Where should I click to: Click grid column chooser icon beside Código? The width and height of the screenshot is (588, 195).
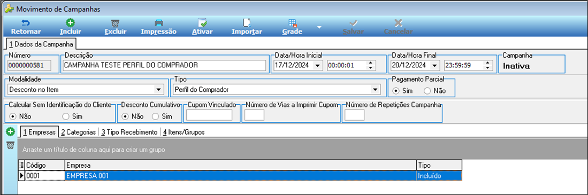pos(21,165)
